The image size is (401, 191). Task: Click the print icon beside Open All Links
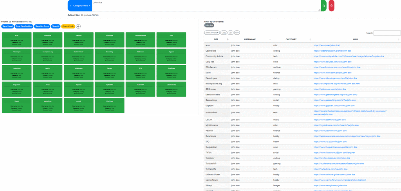point(78,26)
